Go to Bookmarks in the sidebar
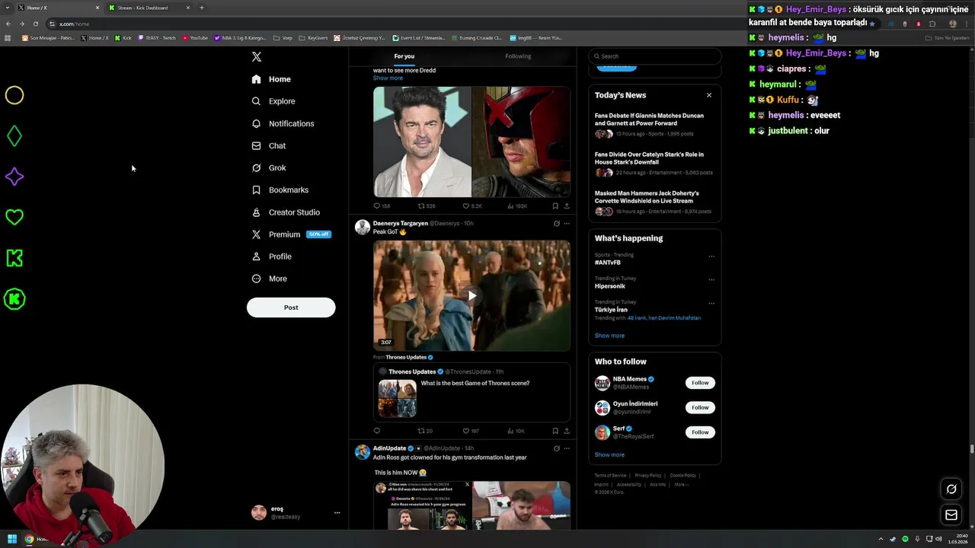The width and height of the screenshot is (975, 548). [280, 190]
